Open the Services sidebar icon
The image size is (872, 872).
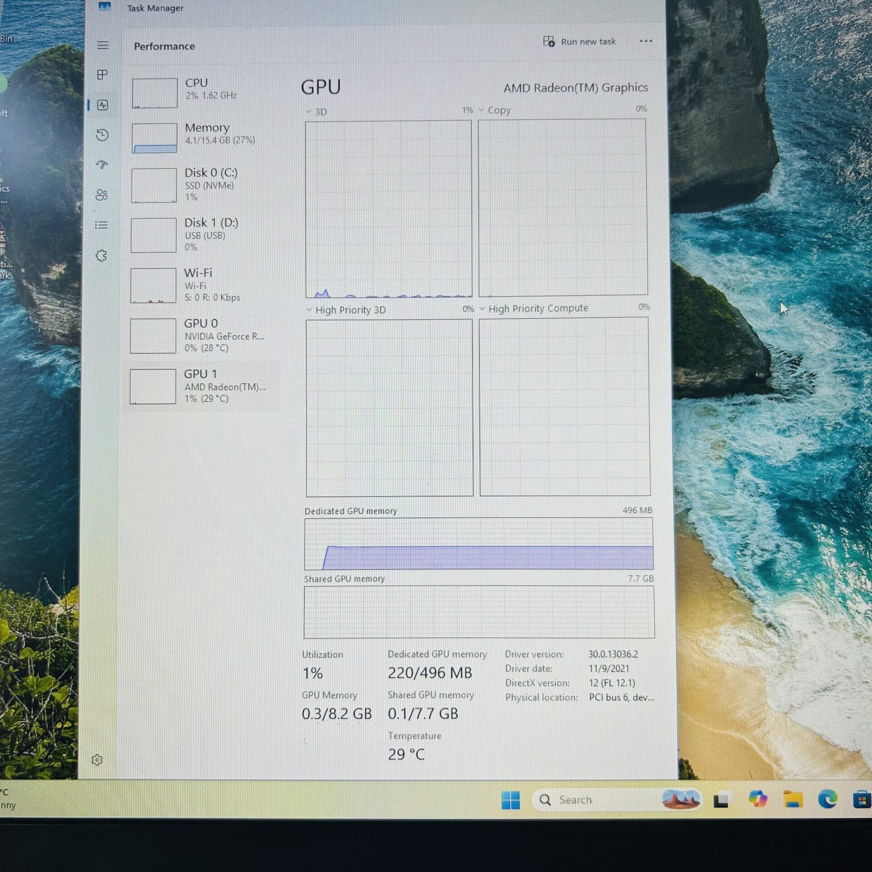101,256
